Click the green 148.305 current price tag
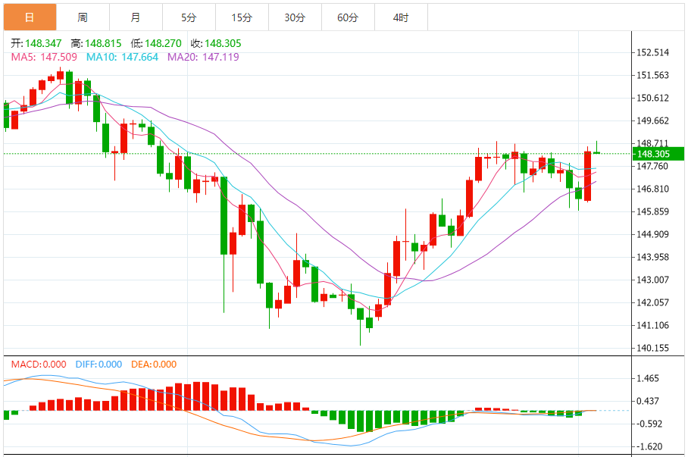688x457 pixels. [x=658, y=154]
